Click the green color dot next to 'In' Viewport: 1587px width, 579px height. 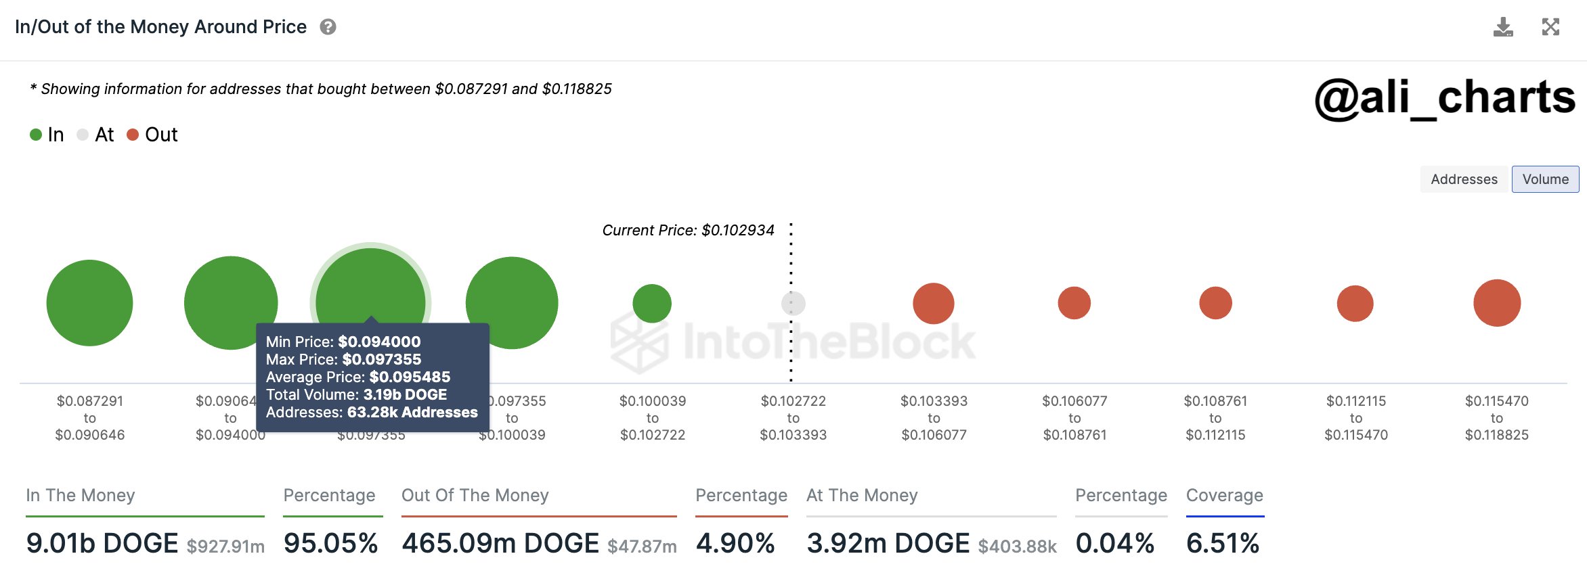click(x=35, y=134)
